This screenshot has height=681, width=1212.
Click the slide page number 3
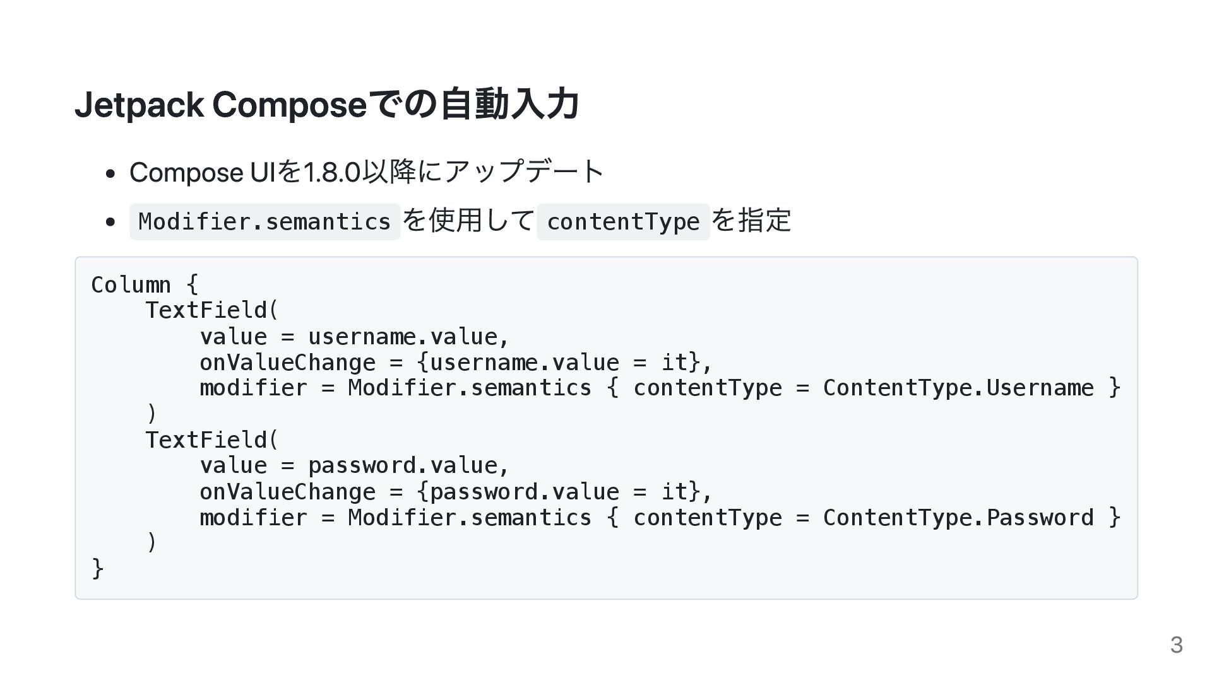[x=1176, y=644]
